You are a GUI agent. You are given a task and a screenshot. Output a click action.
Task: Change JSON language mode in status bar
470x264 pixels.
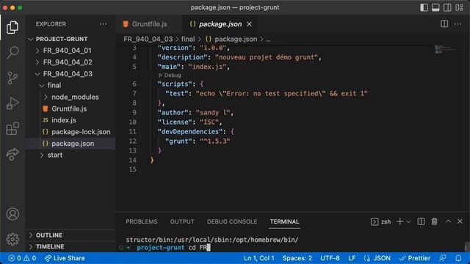(x=377, y=258)
